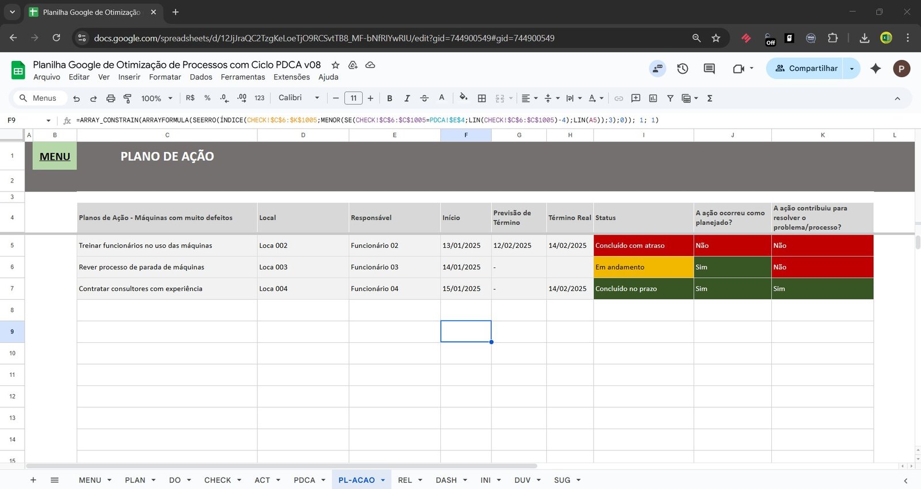Viewport: 921px width, 489px height.
Task: Insert a chart from toolbar
Action: pyautogui.click(x=653, y=98)
